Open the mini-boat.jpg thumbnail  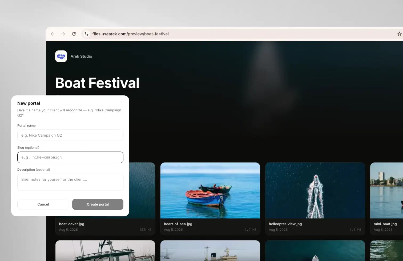pos(386,190)
